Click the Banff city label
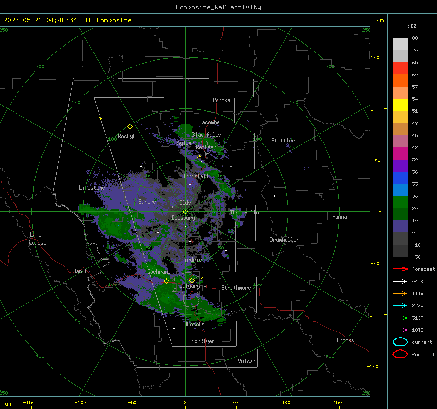Viewport: 437px width, 409px height. click(x=80, y=271)
